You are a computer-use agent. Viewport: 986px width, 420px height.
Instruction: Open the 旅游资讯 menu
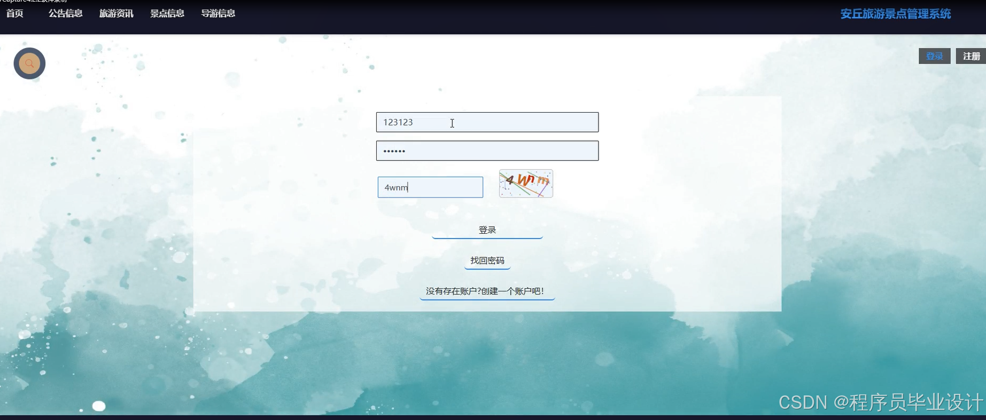coord(117,13)
